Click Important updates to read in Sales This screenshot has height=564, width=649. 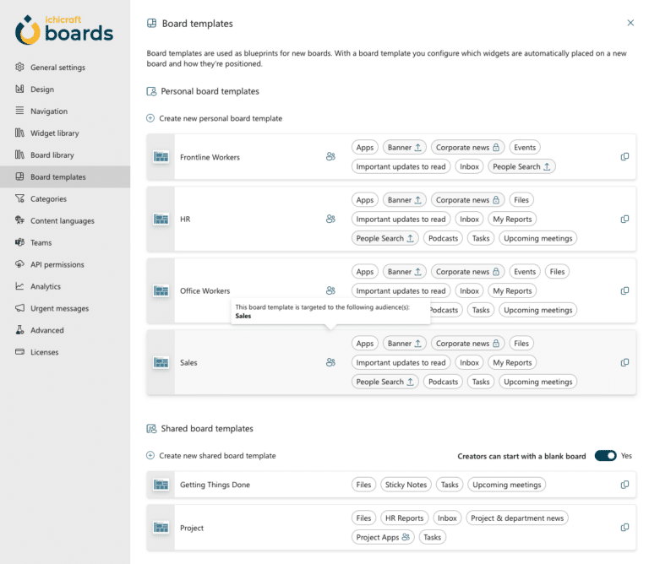(x=401, y=362)
